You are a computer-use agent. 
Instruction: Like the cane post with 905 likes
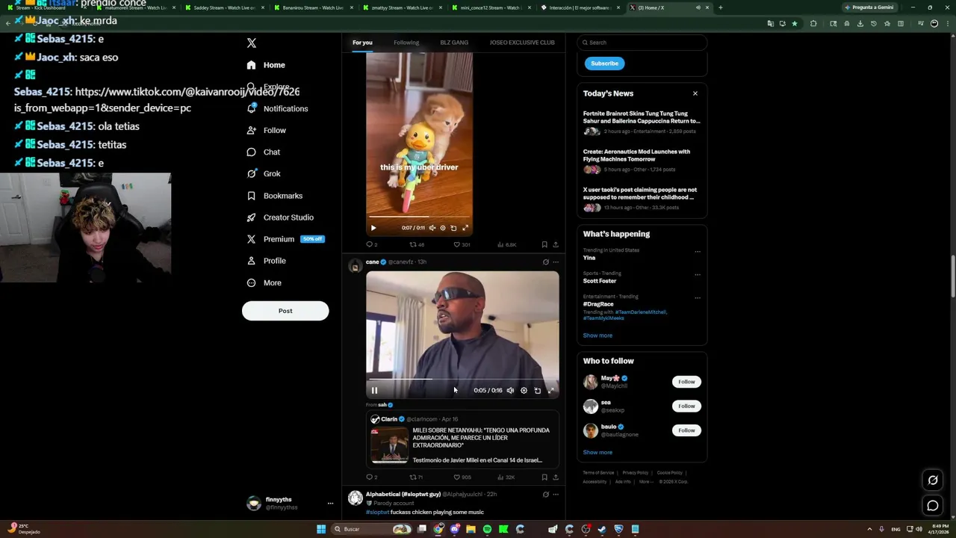pyautogui.click(x=462, y=477)
